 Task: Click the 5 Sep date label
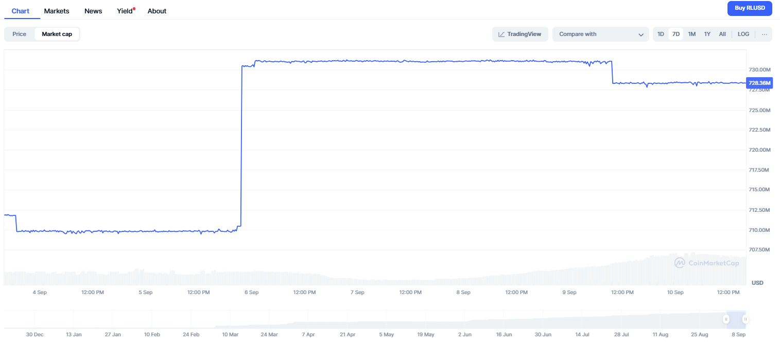[x=146, y=292]
